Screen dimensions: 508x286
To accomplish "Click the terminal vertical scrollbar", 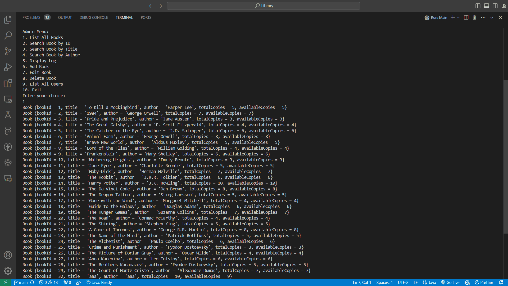I will pos(506,156).
